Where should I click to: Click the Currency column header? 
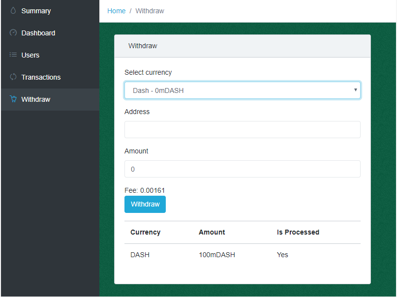click(x=145, y=232)
